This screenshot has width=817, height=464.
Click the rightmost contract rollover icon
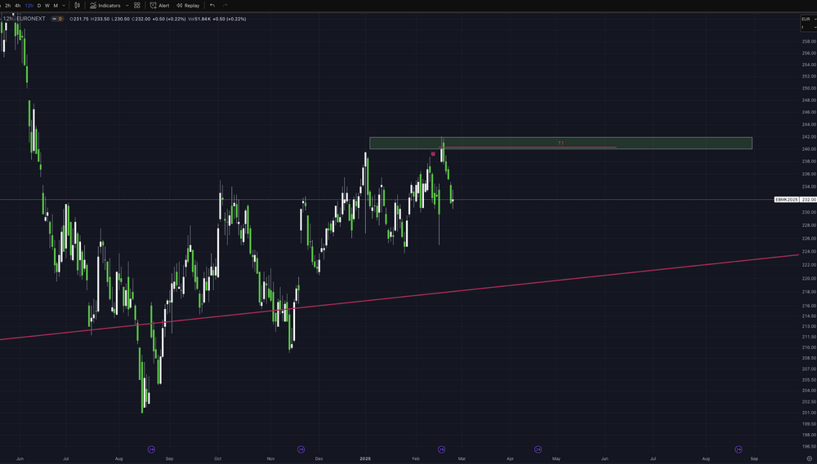point(739,449)
